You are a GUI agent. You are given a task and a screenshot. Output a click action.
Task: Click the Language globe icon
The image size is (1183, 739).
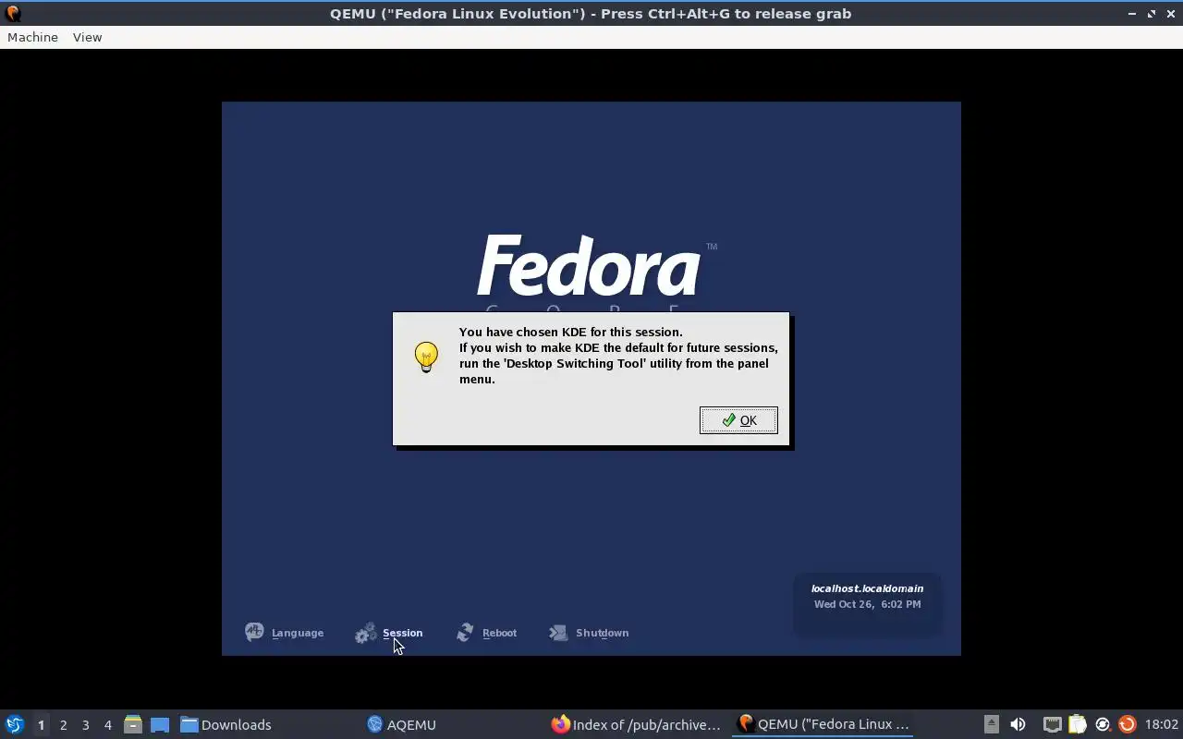pyautogui.click(x=254, y=632)
